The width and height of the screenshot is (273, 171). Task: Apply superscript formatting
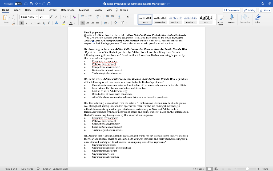point(49,23)
